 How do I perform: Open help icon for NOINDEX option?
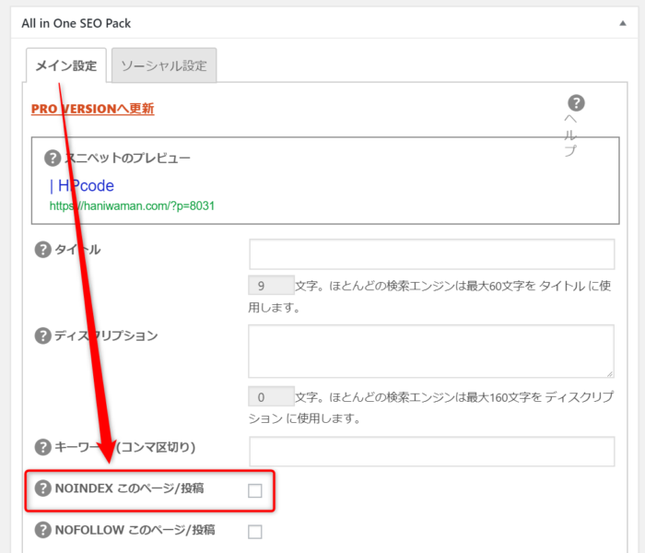point(41,488)
